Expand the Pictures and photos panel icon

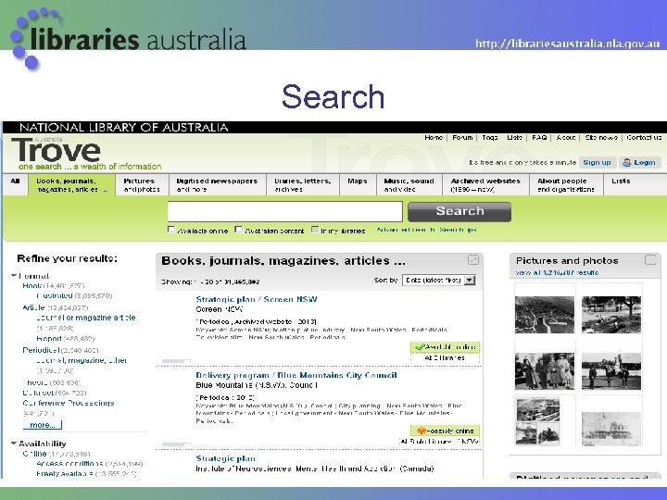click(650, 260)
